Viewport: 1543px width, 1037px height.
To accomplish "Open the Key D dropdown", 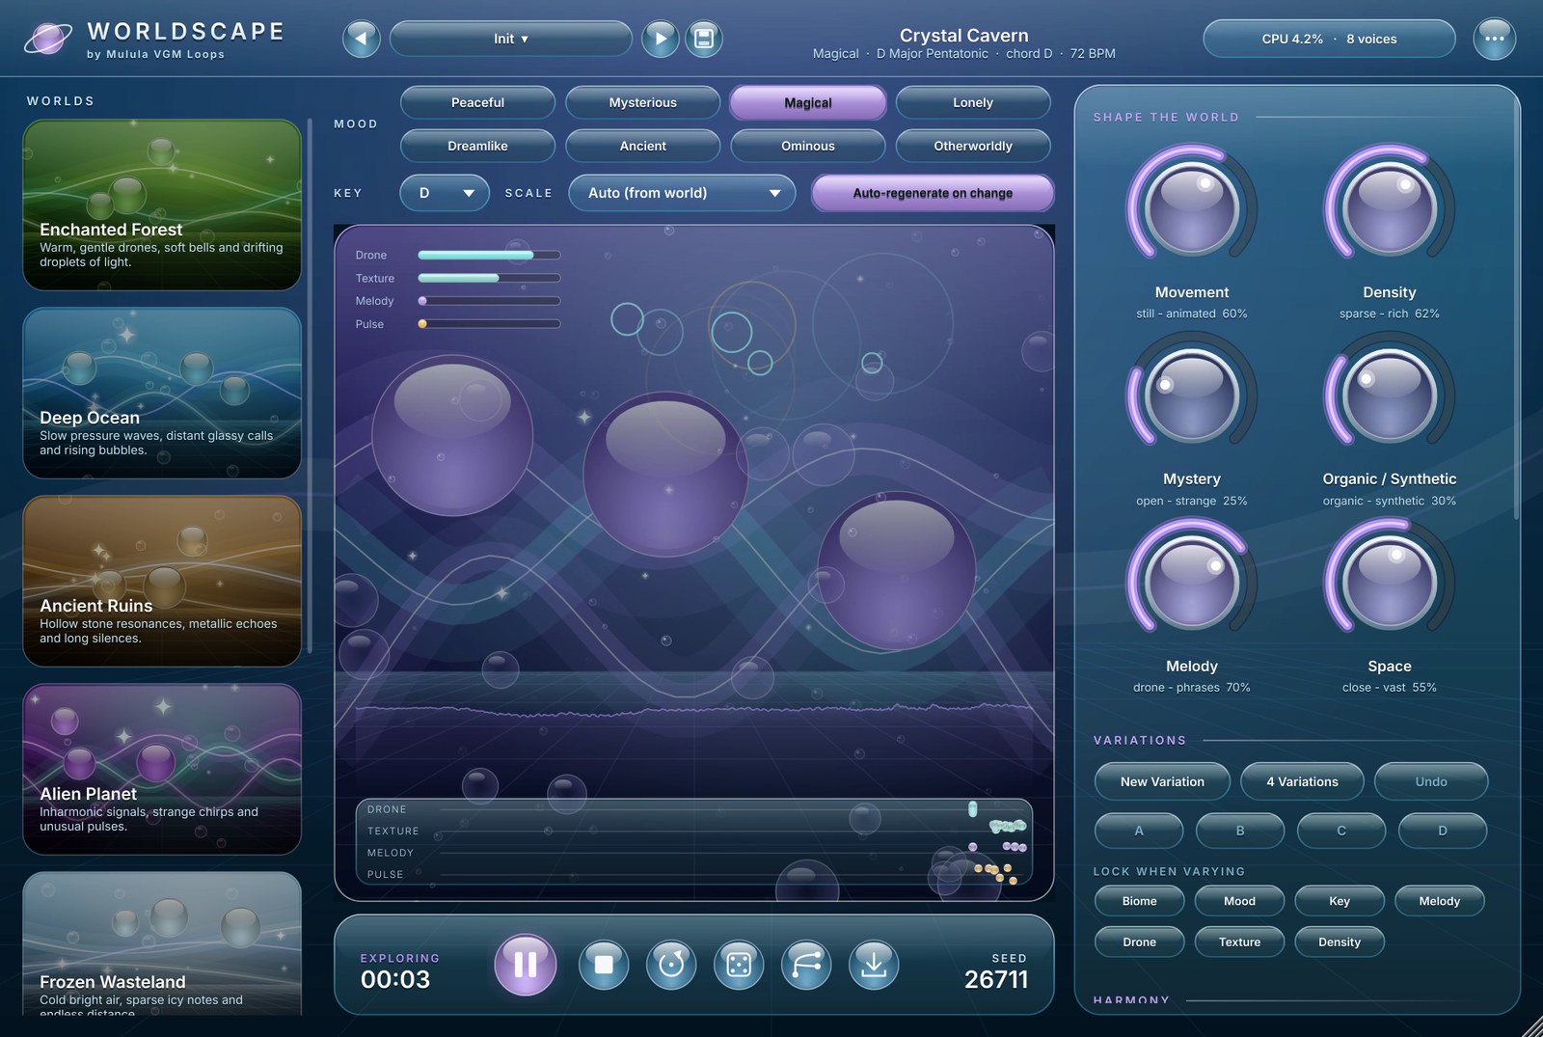I will tap(445, 193).
